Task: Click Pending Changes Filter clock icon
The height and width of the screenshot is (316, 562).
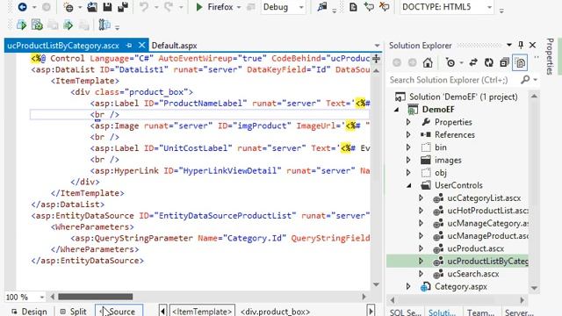Action: 450,63
